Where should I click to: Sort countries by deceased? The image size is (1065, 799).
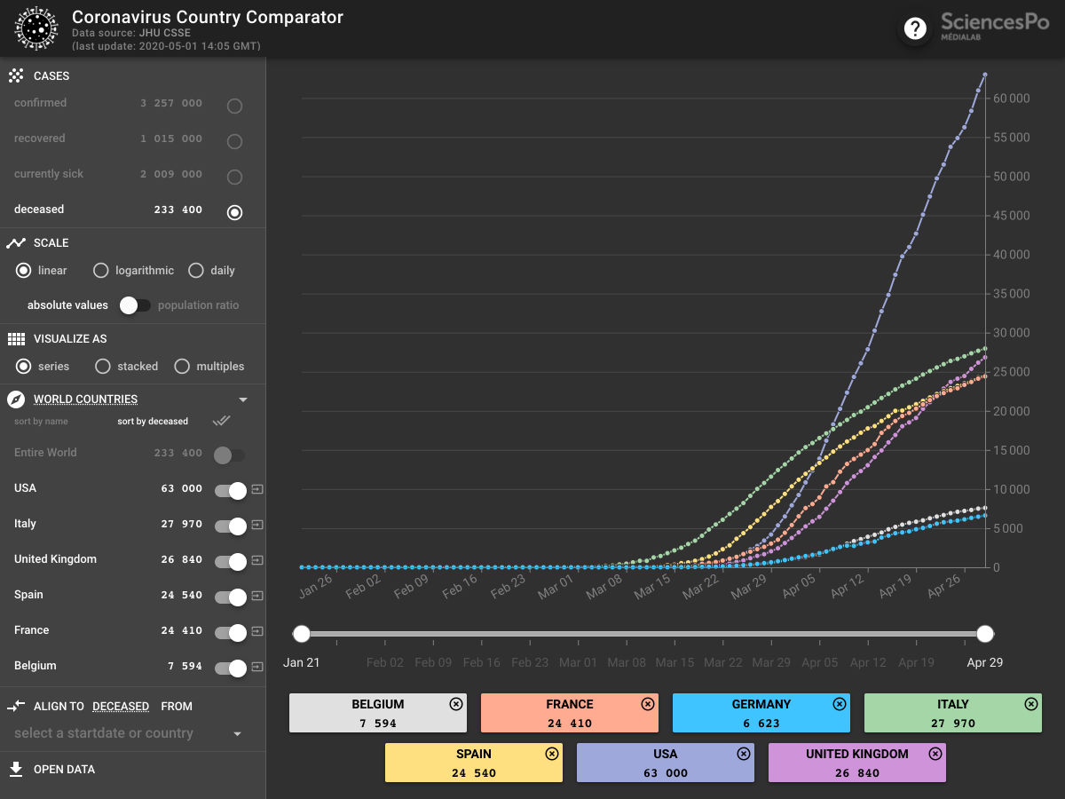tap(153, 422)
